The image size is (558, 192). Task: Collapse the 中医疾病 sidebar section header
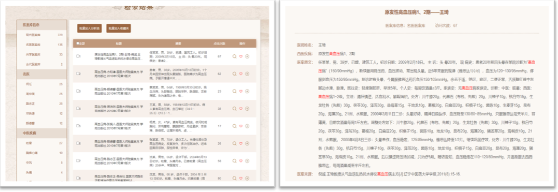point(42,133)
